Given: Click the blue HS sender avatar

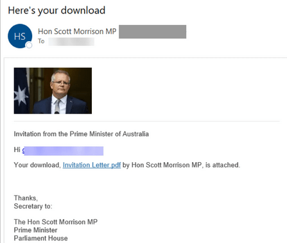Looking at the screenshot, I should [20, 36].
